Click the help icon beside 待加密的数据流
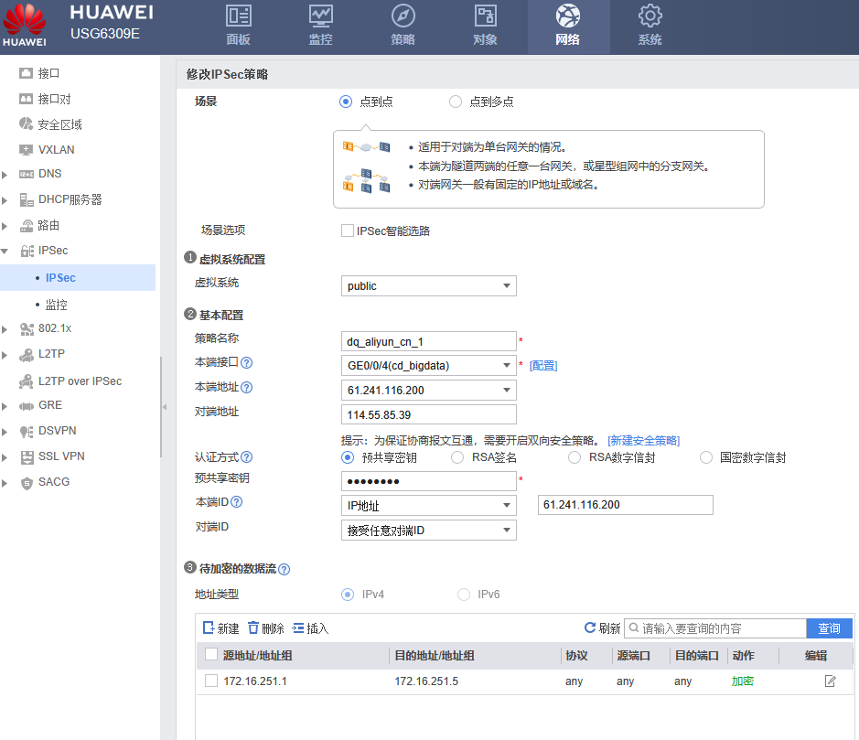Screen dimensions: 859x740 [x=284, y=570]
